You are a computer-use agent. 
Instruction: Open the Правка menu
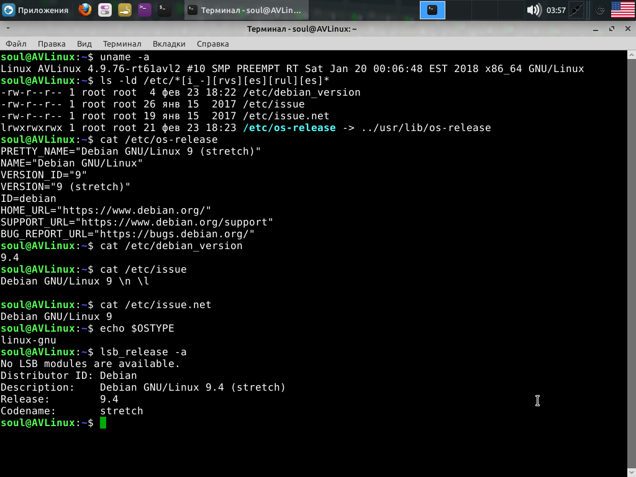click(x=52, y=44)
